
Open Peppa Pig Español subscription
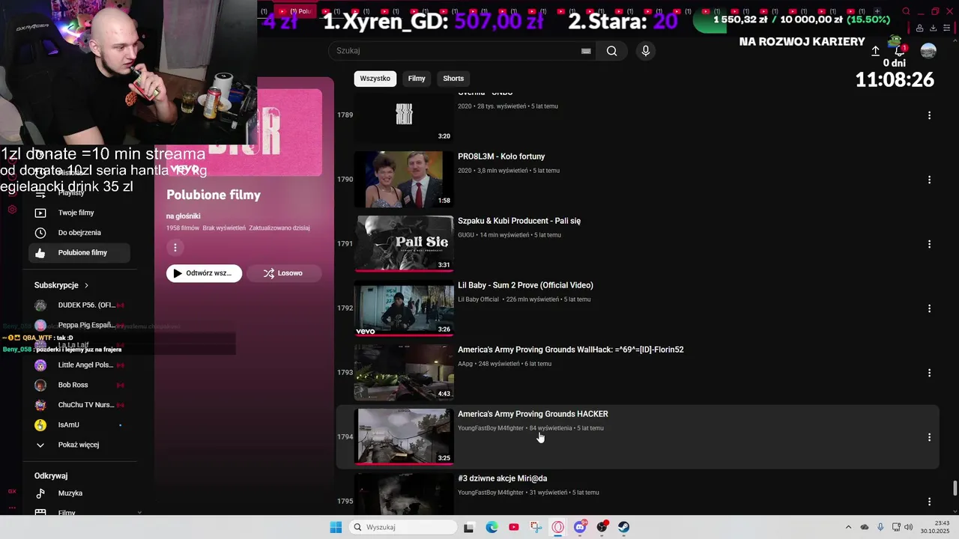[79, 325]
